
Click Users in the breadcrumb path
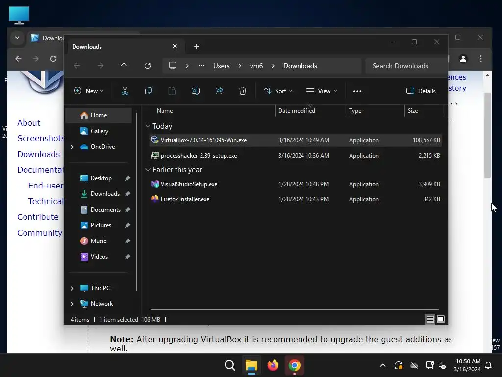pyautogui.click(x=222, y=66)
